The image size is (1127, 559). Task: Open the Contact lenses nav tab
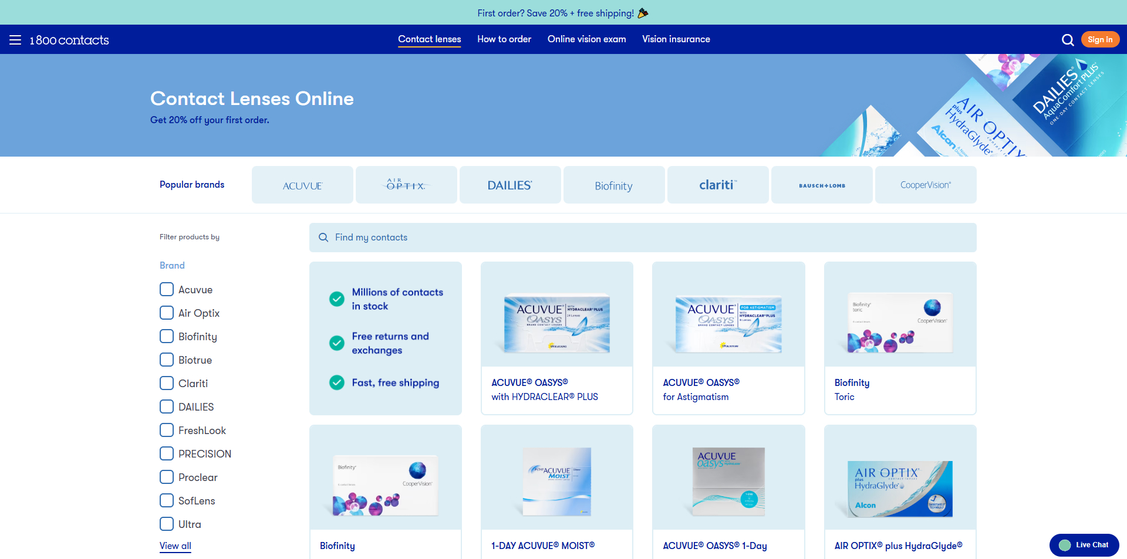(429, 39)
